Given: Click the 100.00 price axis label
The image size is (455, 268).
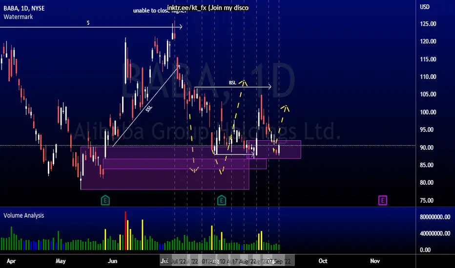Looking at the screenshot, I should [428, 112].
